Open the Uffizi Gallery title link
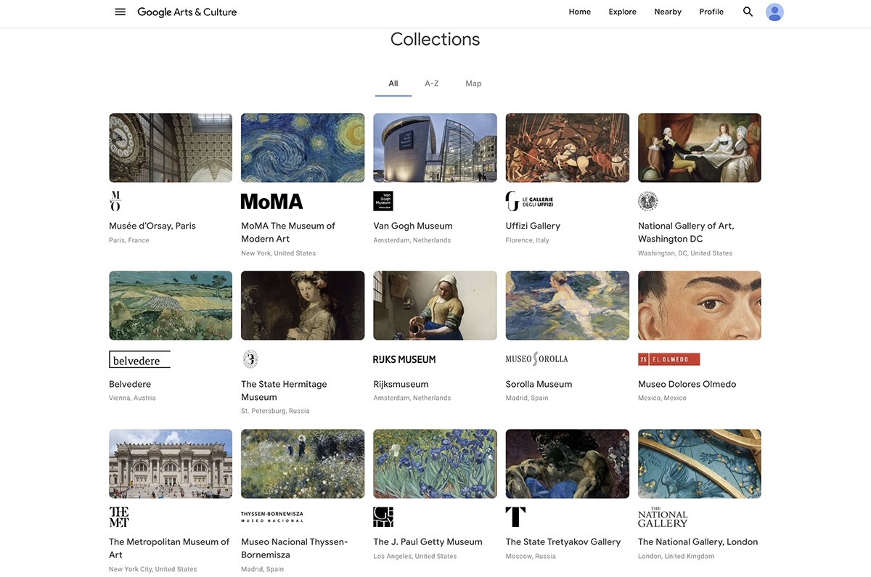Image resolution: width=871 pixels, height=577 pixels. click(x=533, y=226)
